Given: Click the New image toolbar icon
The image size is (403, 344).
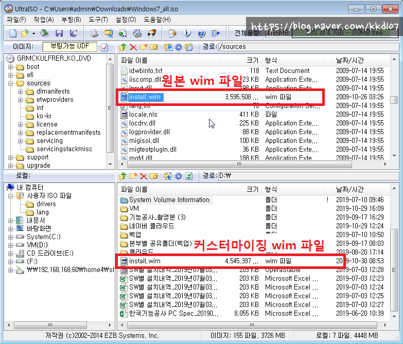Looking at the screenshot, I should tap(13, 33).
